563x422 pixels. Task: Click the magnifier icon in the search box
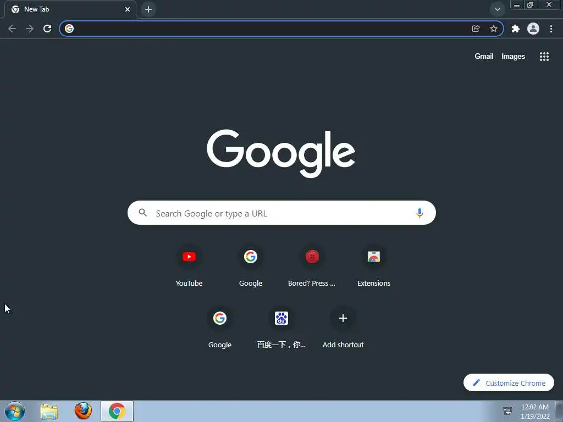[143, 213]
